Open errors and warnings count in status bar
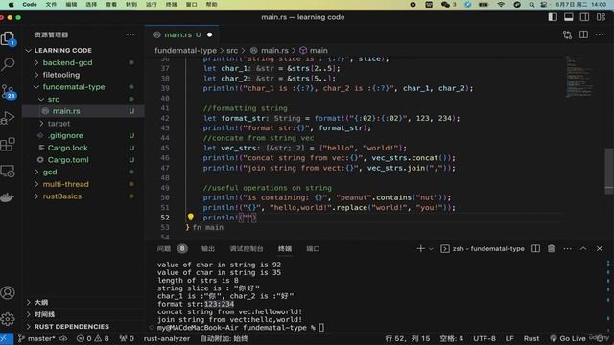 pyautogui.click(x=93, y=338)
